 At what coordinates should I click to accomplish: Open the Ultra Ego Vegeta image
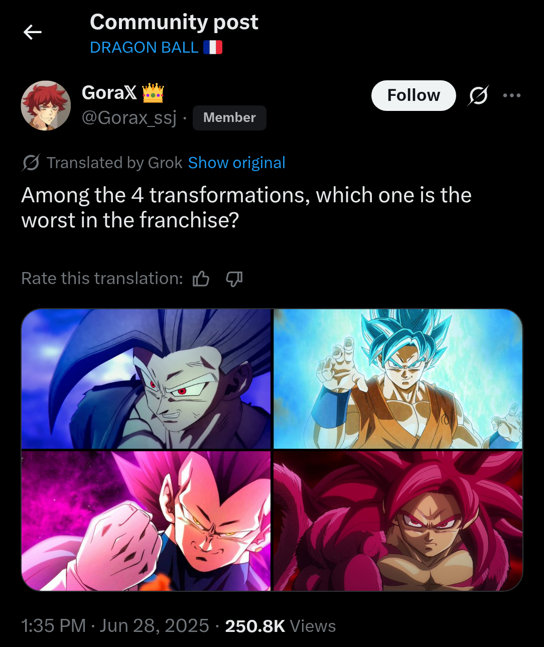(146, 521)
